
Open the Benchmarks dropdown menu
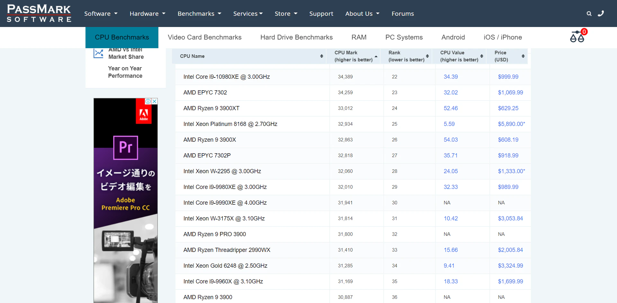pos(200,13)
